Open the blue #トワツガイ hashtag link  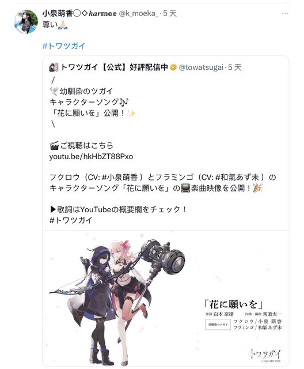pyautogui.click(x=64, y=46)
